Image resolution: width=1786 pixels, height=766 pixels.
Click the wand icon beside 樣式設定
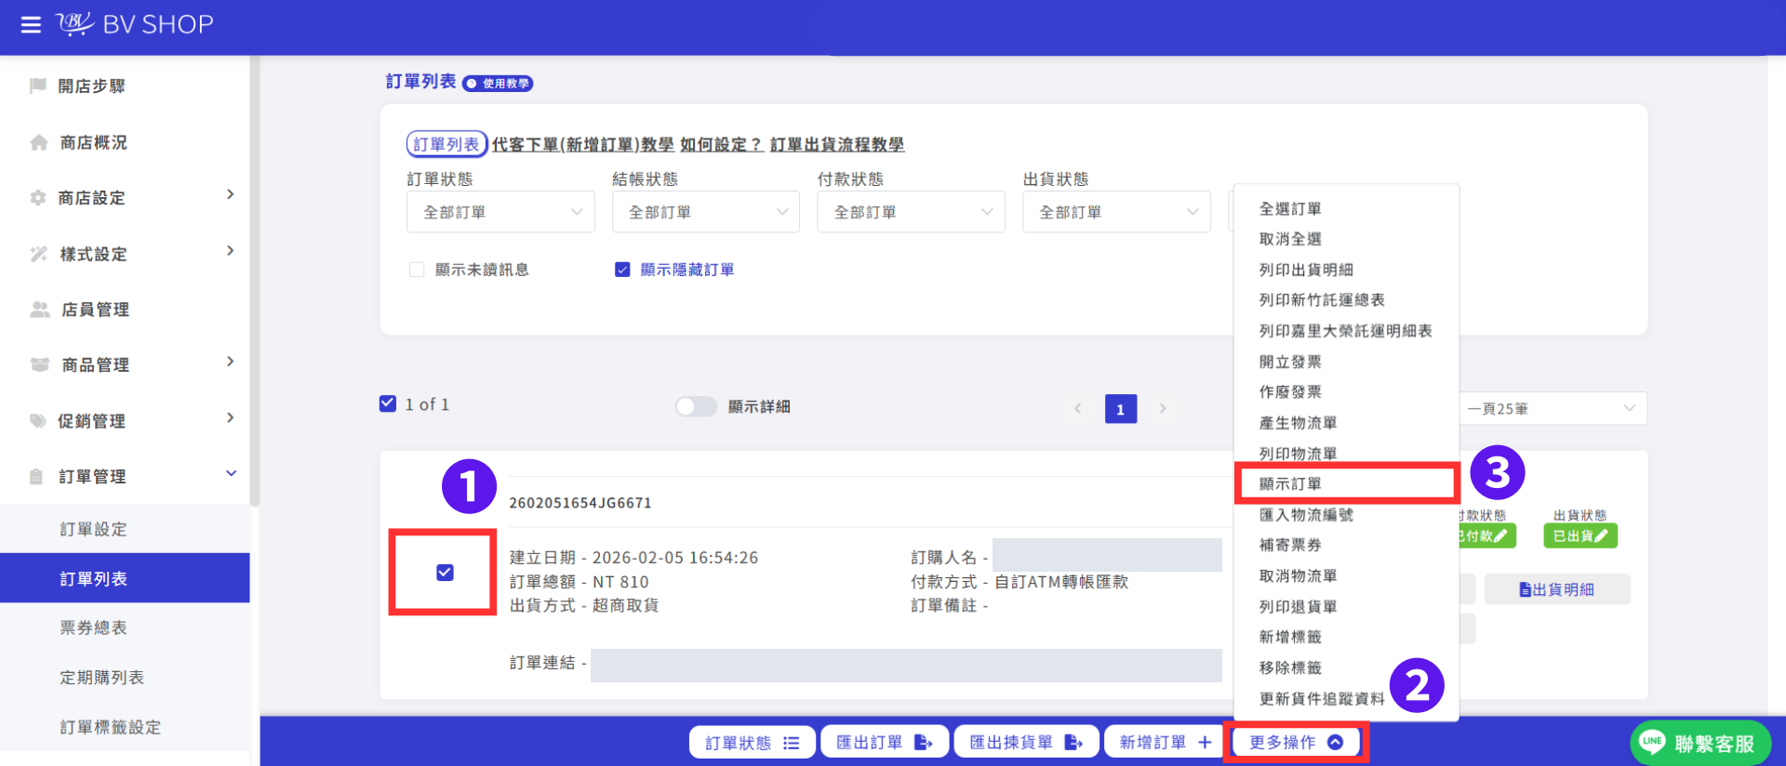point(39,254)
